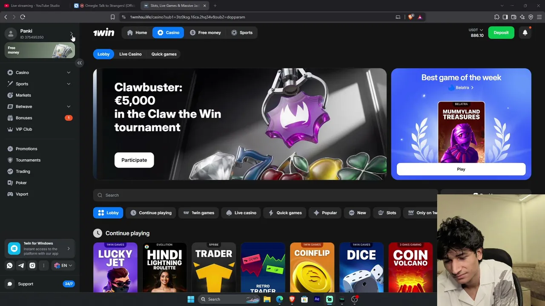Open the Lucky Jet game thumbnail
Viewport: 545px width, 306px height.
pos(115,268)
